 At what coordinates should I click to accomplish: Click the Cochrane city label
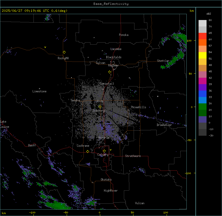coord(83,146)
